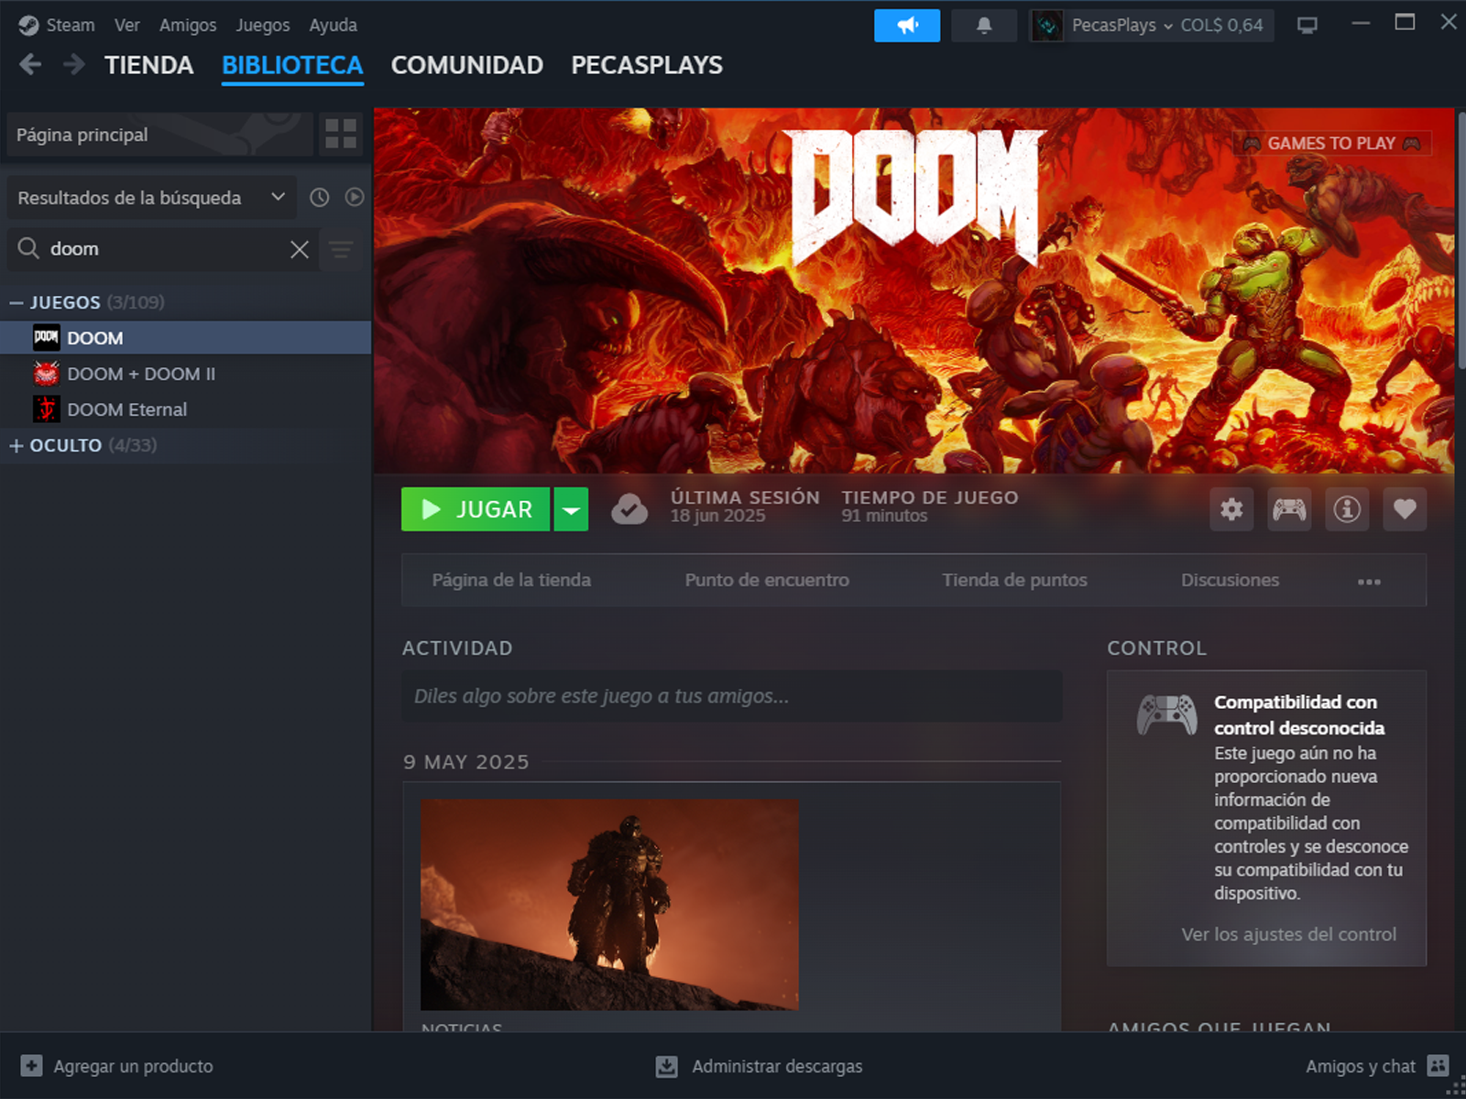The width and height of the screenshot is (1466, 1099).
Task: Open Amigos y chat
Action: pyautogui.click(x=1361, y=1066)
